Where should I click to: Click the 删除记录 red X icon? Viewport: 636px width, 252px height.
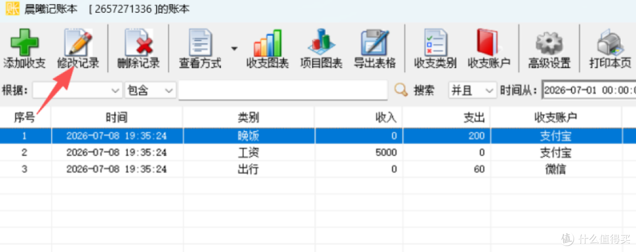tap(138, 42)
